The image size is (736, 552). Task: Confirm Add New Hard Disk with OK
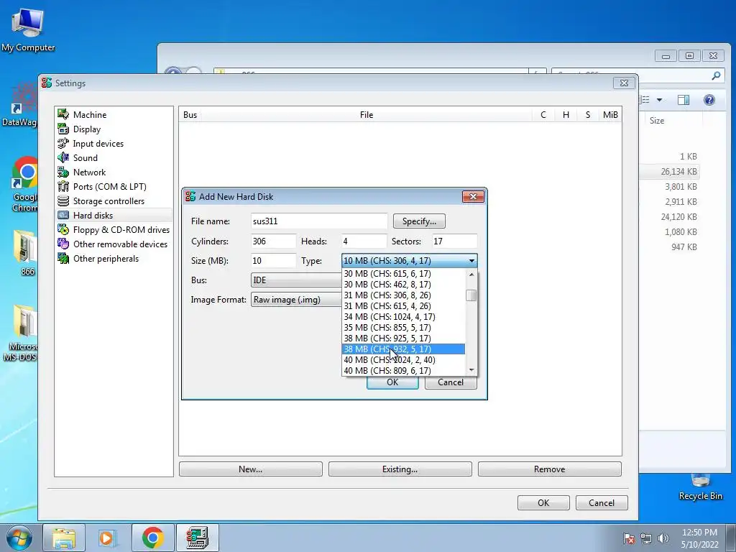(x=392, y=382)
